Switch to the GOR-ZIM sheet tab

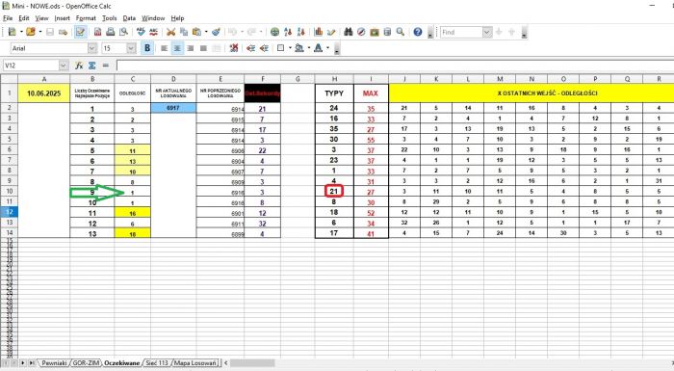coord(86,363)
